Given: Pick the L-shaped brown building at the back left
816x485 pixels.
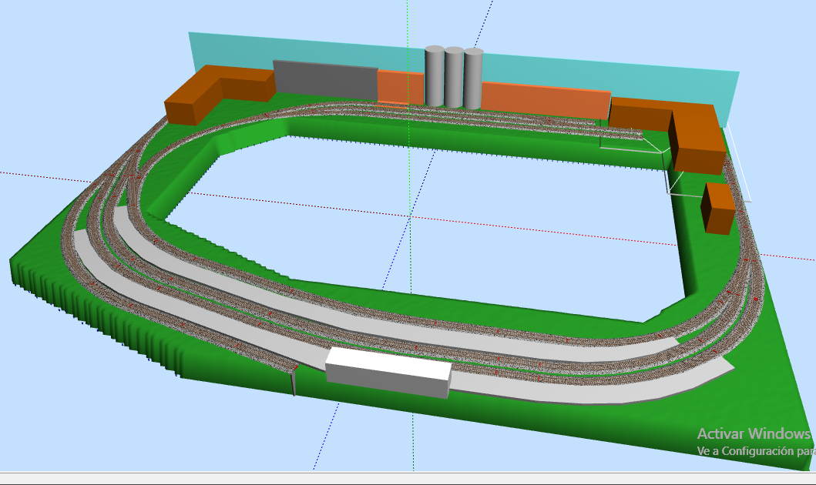Looking at the screenshot, I should click(x=219, y=94).
